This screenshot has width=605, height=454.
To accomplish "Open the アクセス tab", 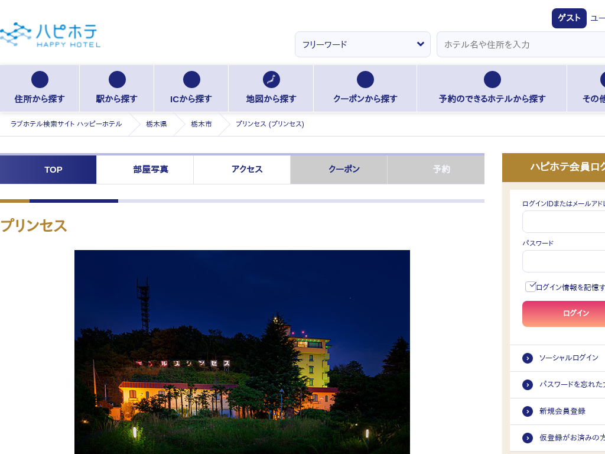I will point(242,170).
